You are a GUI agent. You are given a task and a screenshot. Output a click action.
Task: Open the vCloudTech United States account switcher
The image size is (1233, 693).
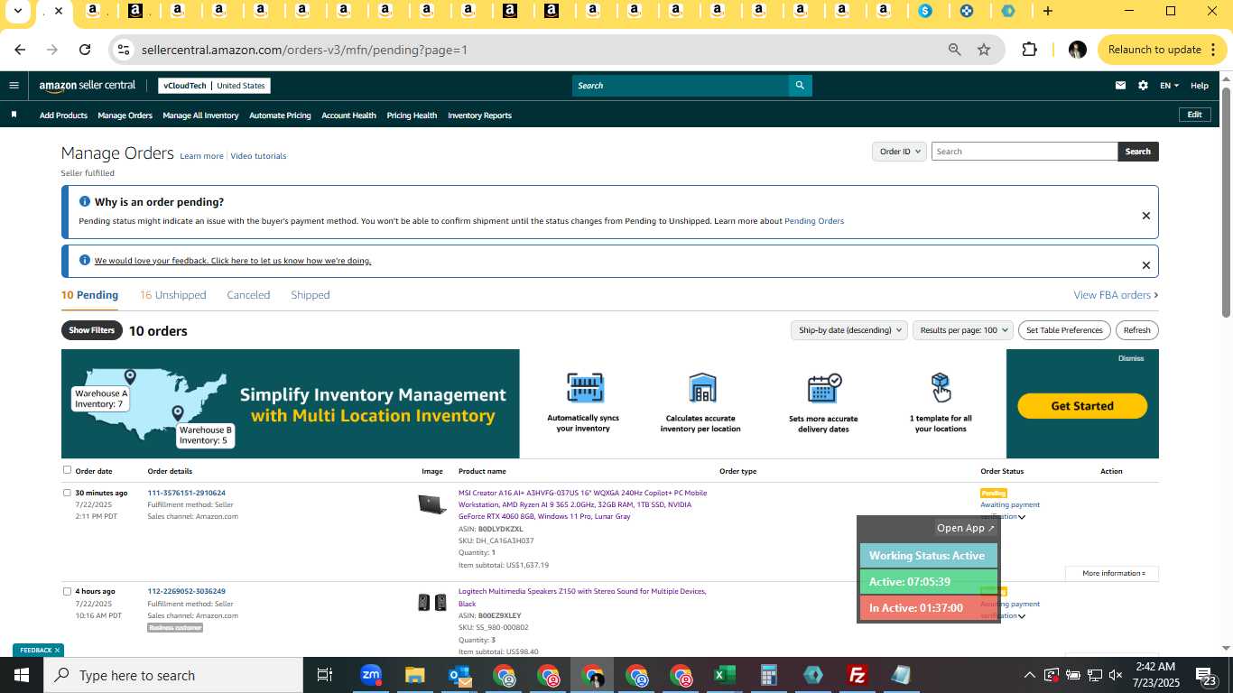point(214,86)
